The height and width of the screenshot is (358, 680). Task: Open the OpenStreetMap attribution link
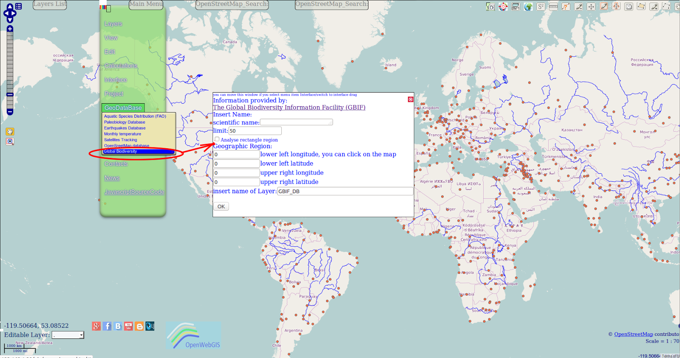(x=633, y=334)
